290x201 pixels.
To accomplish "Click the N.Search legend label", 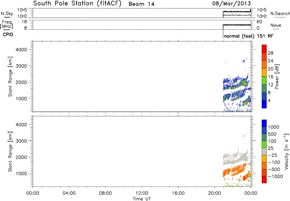I will 280,14.
